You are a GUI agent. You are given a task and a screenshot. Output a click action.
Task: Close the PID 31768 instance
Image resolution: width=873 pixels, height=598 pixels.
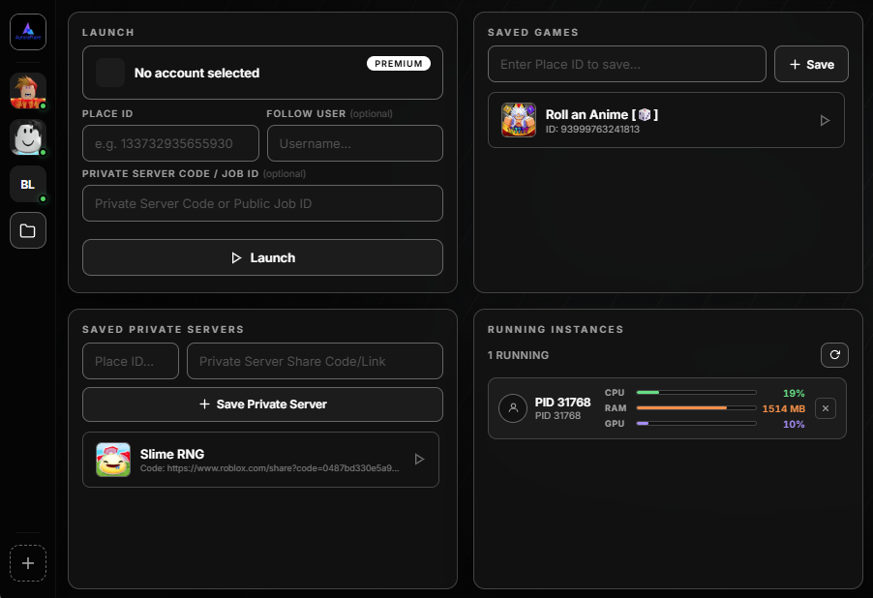tap(826, 408)
